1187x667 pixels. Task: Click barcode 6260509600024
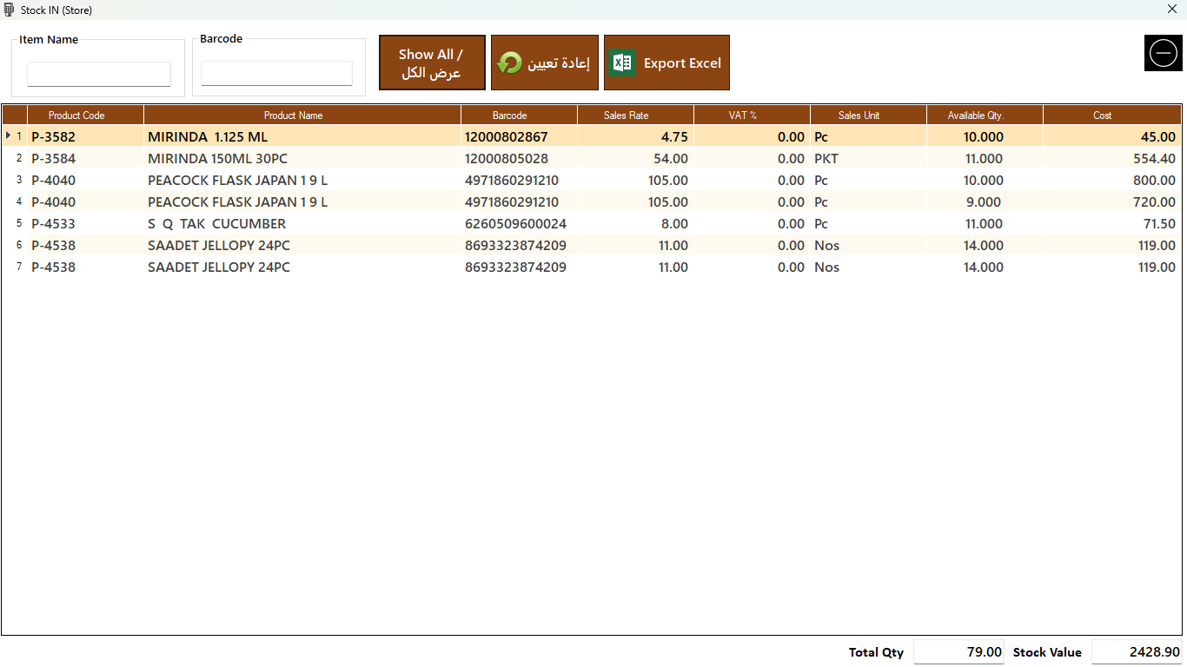click(515, 224)
